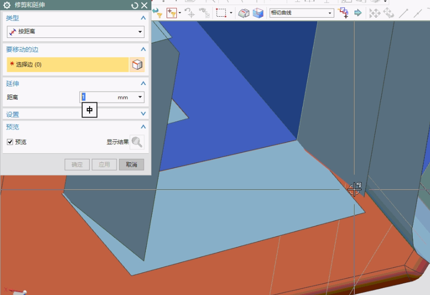This screenshot has height=295, width=430.
Task: Collapse the 类型 section
Action: tap(143, 18)
